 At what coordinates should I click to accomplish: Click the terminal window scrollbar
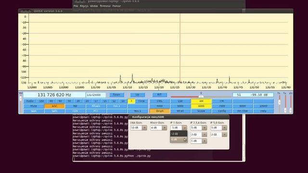[244, 137]
